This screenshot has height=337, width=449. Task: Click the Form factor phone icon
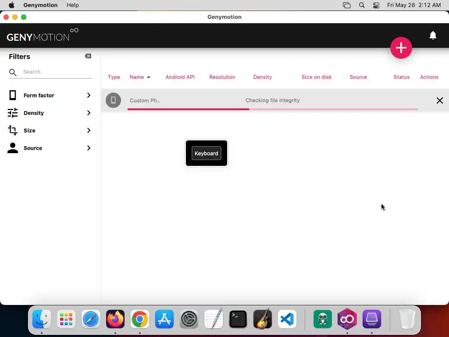pyautogui.click(x=13, y=95)
